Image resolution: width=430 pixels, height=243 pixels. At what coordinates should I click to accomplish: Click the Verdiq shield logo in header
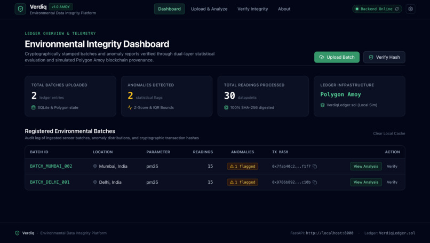click(x=20, y=9)
